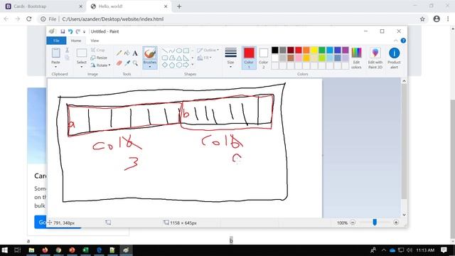455x256 pixels.
Task: Zoom in with plus button
Action: coord(396,223)
